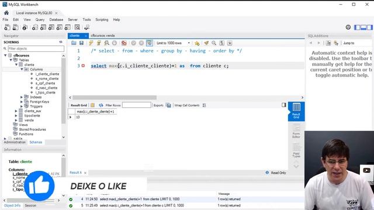374x210 pixels.
Task: Switch to Session tab
Action: coord(30,205)
